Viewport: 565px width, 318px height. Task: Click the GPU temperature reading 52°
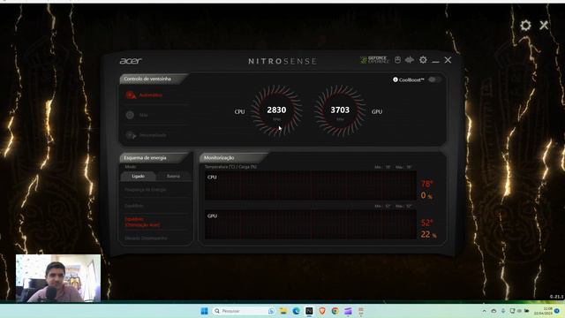(426, 223)
